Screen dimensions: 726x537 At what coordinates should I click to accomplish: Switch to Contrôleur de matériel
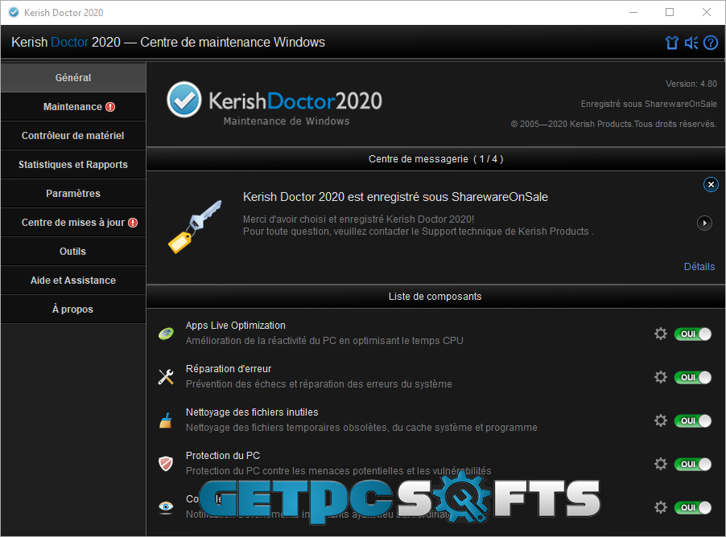[73, 136]
